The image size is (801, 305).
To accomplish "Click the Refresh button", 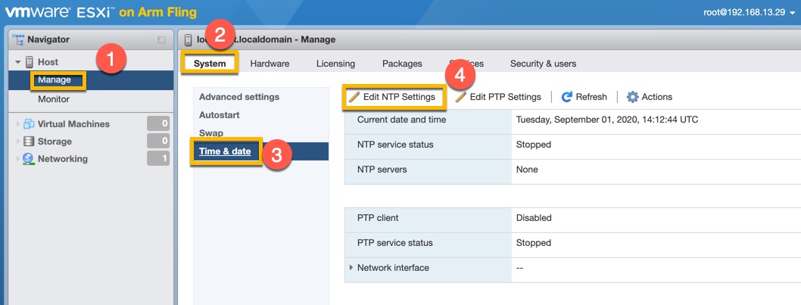I will tap(584, 97).
